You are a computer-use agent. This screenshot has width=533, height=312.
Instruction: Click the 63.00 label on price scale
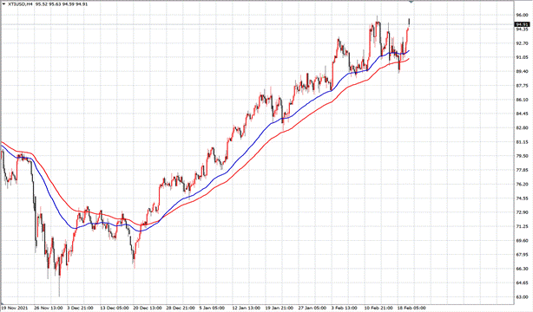tap(522, 296)
